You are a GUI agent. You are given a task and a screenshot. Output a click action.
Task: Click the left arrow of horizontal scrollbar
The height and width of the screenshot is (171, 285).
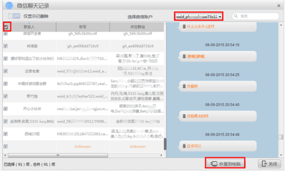(5, 155)
